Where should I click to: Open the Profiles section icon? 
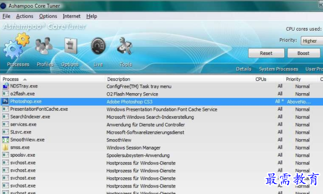(x=44, y=45)
